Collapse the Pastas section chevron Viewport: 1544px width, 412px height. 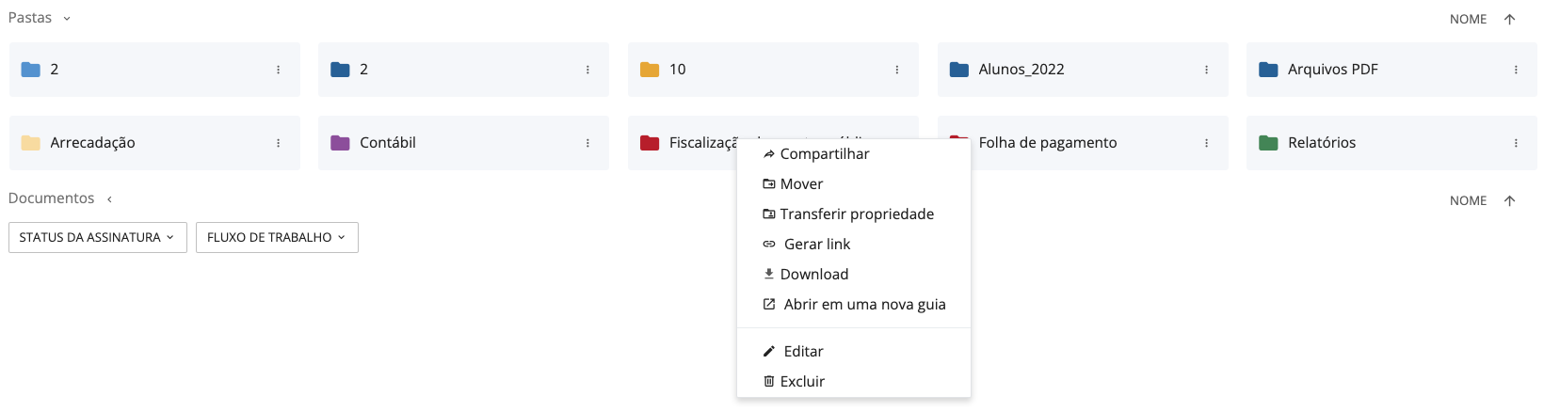(x=67, y=19)
